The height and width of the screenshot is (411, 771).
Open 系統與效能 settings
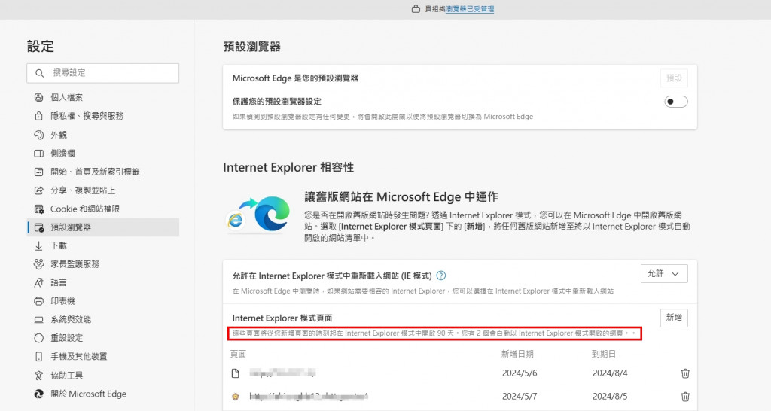(x=102, y=320)
